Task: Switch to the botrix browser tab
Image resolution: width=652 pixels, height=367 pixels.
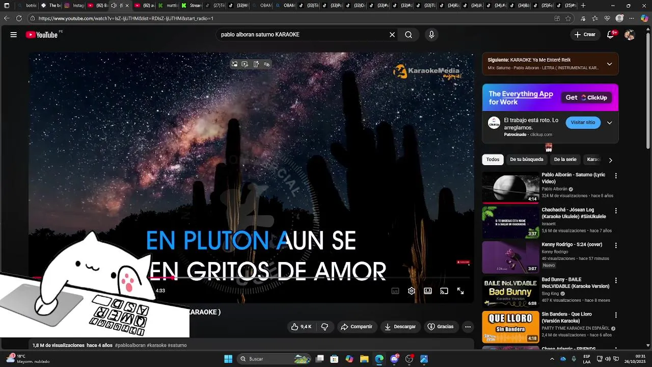Action: (27, 6)
